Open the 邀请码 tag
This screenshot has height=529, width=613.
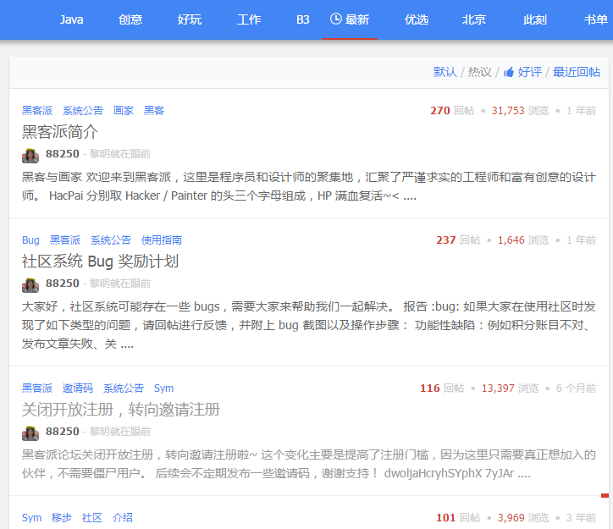click(x=78, y=388)
